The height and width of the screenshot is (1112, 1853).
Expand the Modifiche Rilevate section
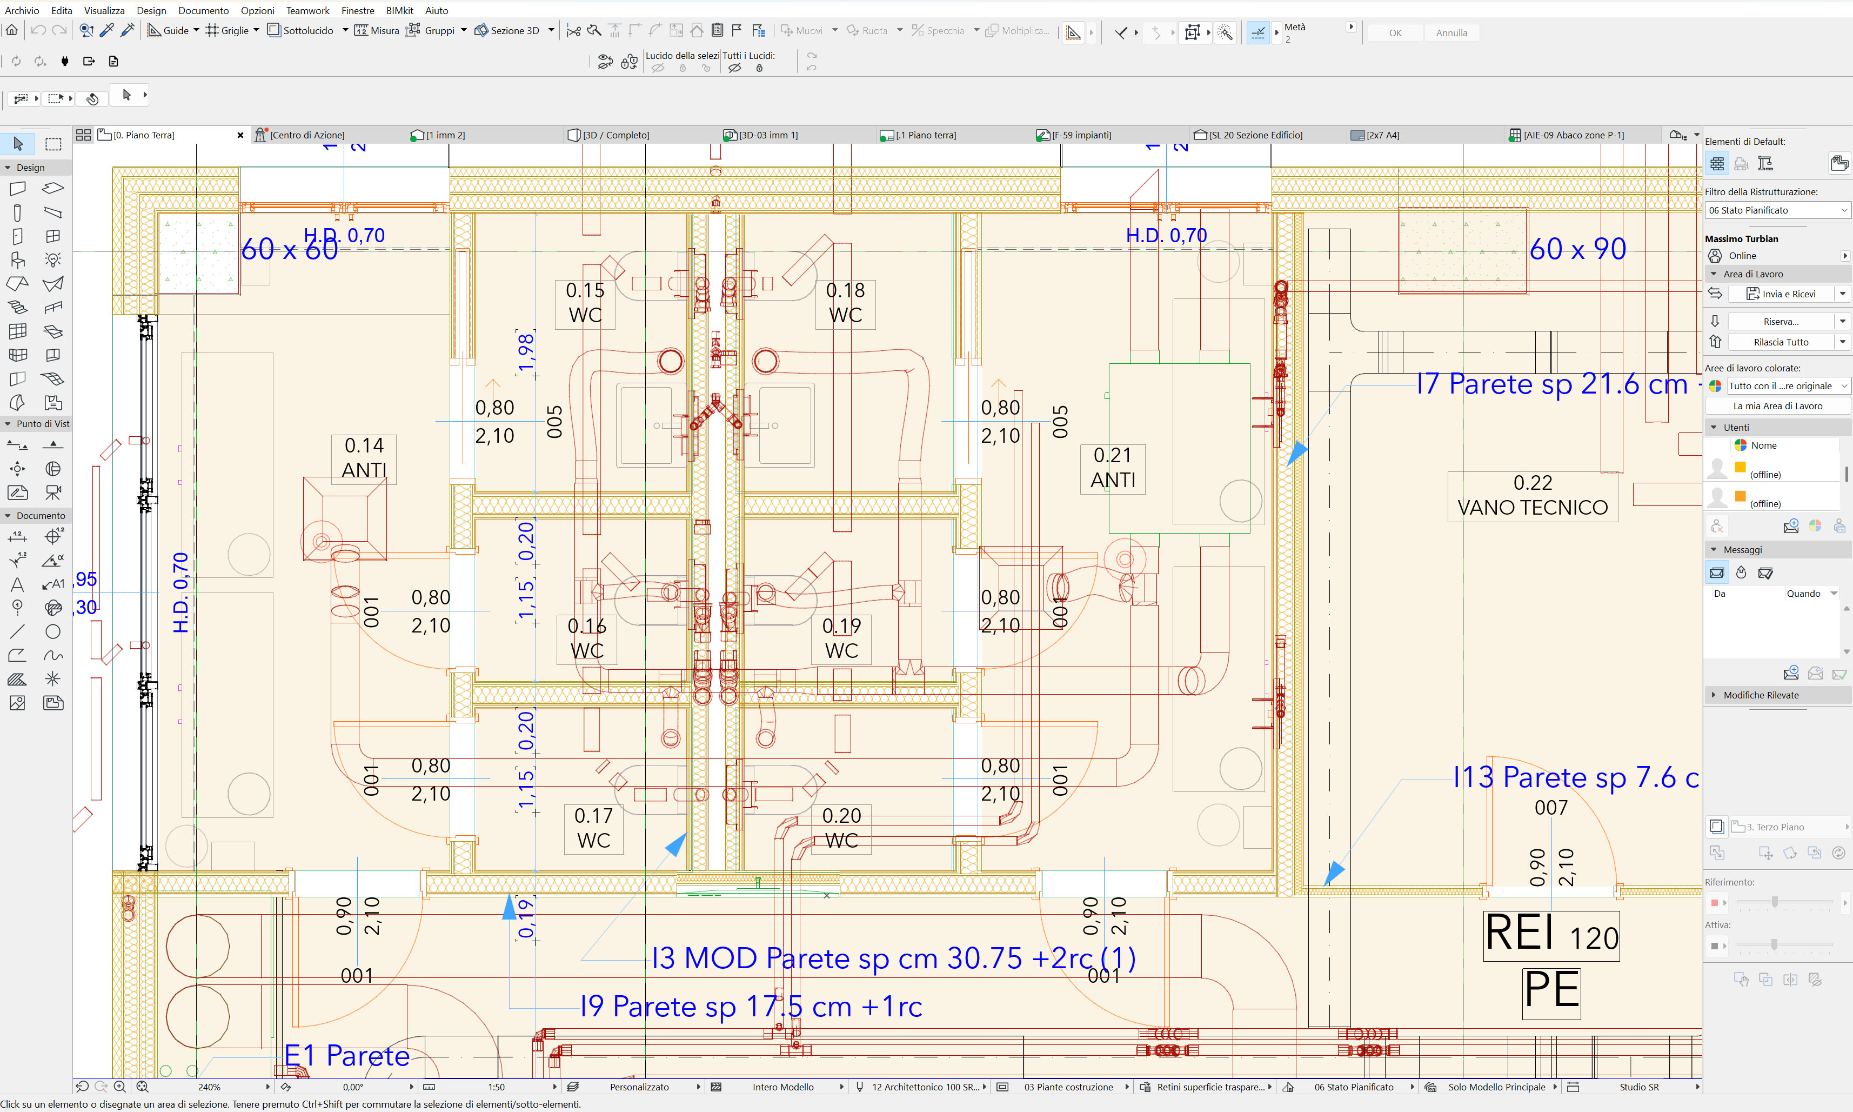click(1714, 695)
